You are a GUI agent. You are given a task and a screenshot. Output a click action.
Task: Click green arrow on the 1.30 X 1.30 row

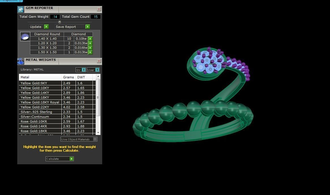pos(90,48)
